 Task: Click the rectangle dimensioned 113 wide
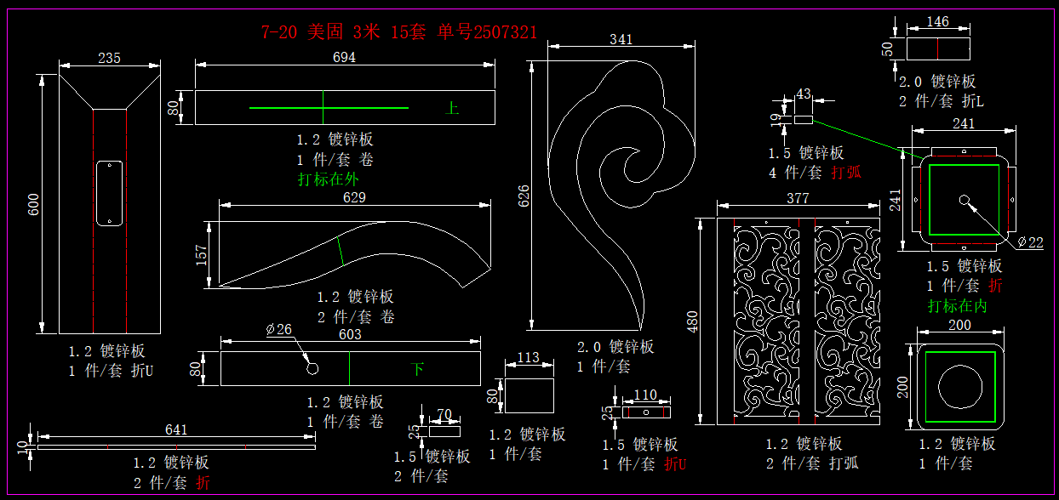pyautogui.click(x=529, y=395)
